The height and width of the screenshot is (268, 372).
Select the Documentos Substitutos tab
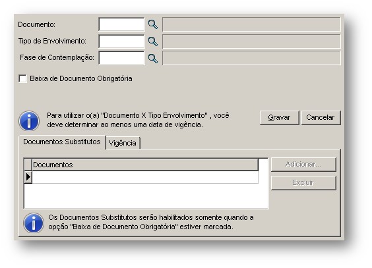(x=62, y=142)
